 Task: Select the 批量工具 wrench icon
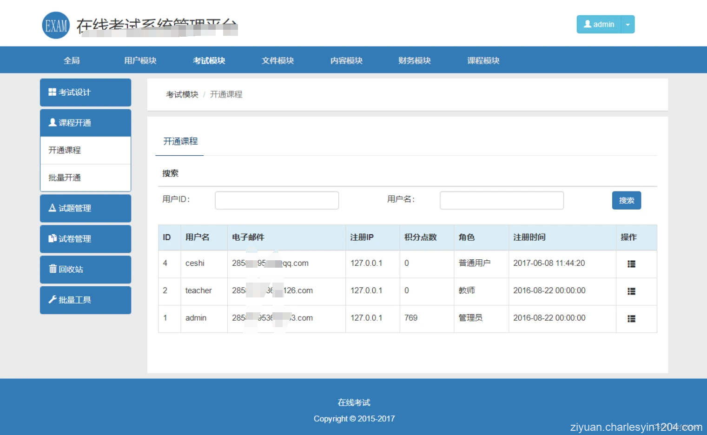coord(52,300)
